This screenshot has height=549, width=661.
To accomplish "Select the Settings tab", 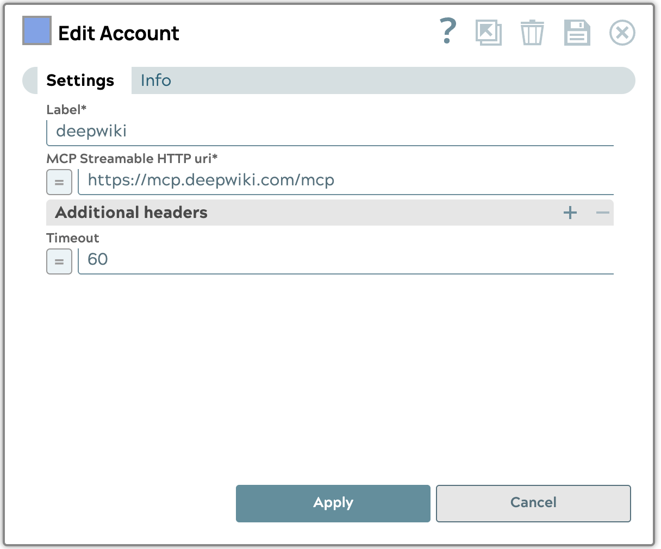I will click(x=80, y=80).
